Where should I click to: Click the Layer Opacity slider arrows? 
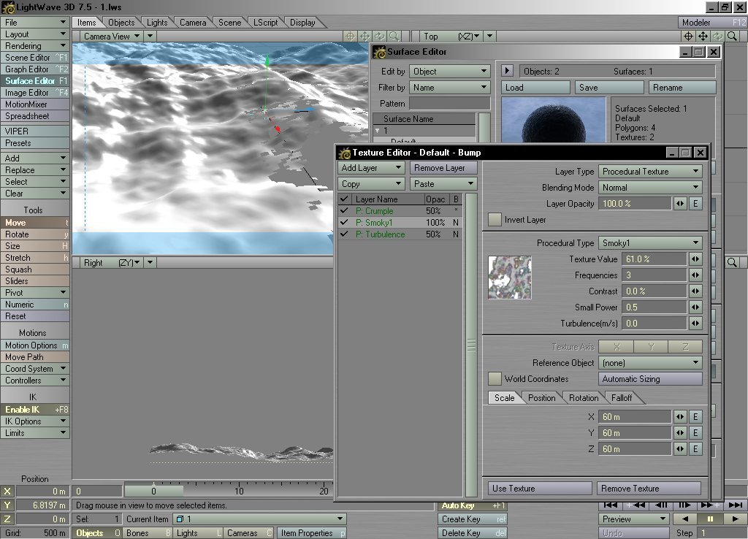(x=680, y=204)
